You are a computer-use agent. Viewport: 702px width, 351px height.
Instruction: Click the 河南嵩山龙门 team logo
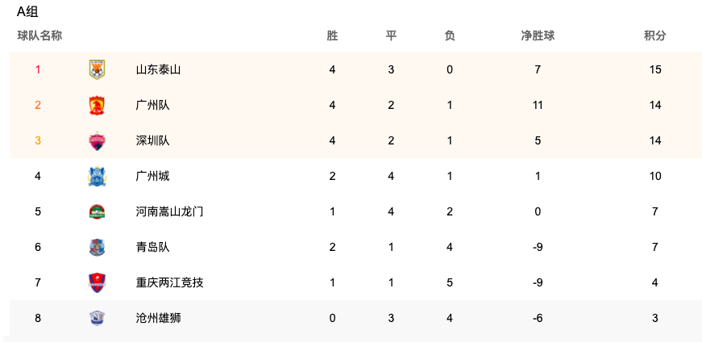pos(97,211)
